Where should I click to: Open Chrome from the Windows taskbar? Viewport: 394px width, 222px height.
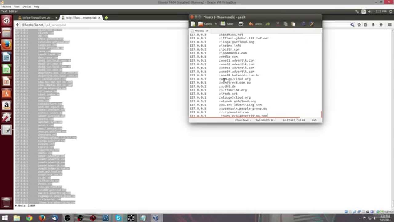(x=29, y=218)
